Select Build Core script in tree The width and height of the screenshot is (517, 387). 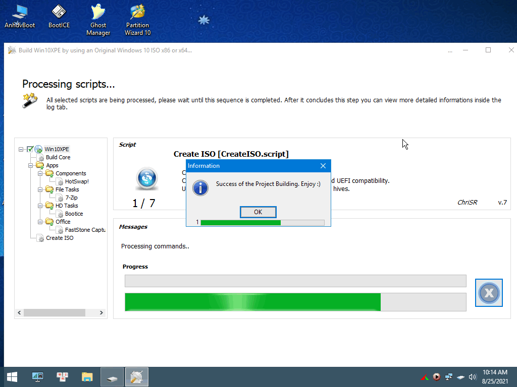[58, 157]
